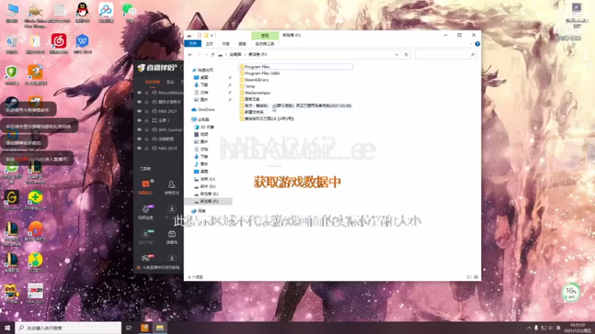The height and width of the screenshot is (334, 595).
Task: Switch to large icons view layout
Action: (476, 277)
